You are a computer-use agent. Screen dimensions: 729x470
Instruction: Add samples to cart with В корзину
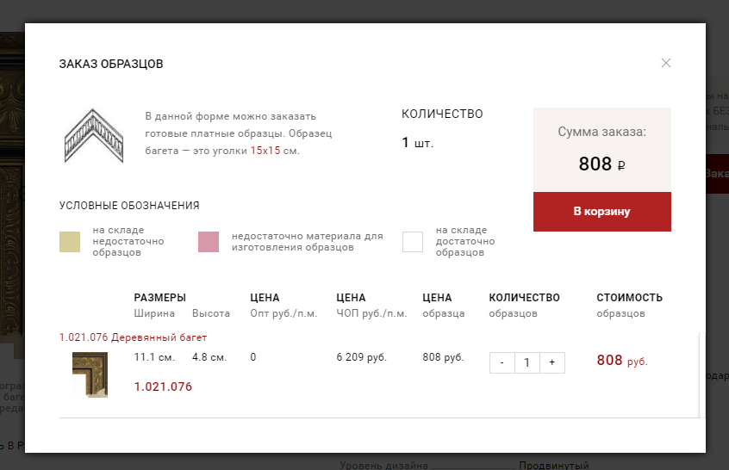[602, 211]
